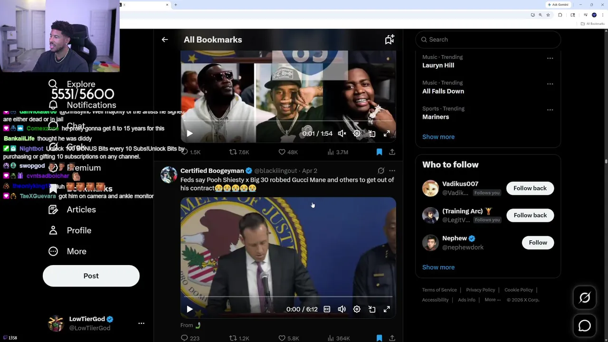Screen dimensions: 608x342
Task: Mute the 6:12 video volume
Action: pyautogui.click(x=342, y=309)
